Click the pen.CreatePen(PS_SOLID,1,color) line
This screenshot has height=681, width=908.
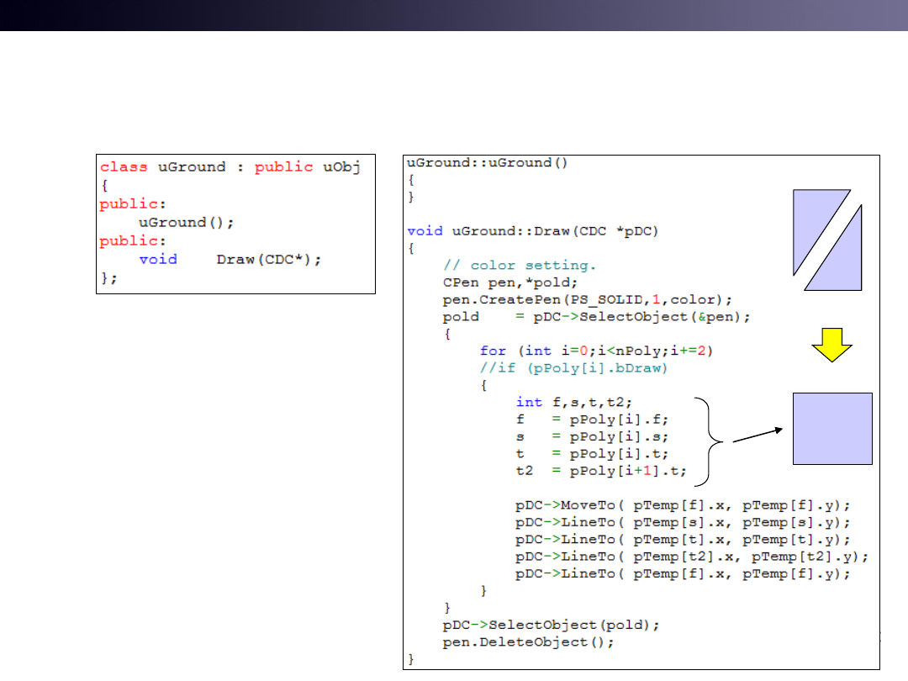588,299
